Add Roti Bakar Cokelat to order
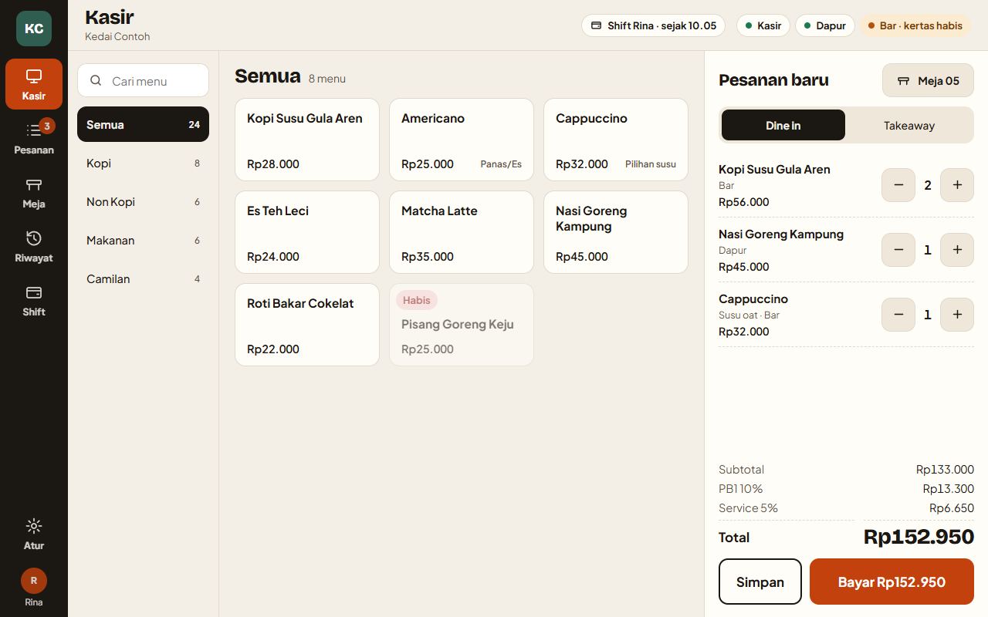This screenshot has width=988, height=617. pos(307,325)
